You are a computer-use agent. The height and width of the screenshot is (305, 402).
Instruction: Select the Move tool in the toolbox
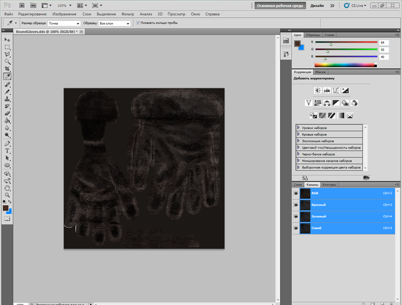tap(7, 40)
